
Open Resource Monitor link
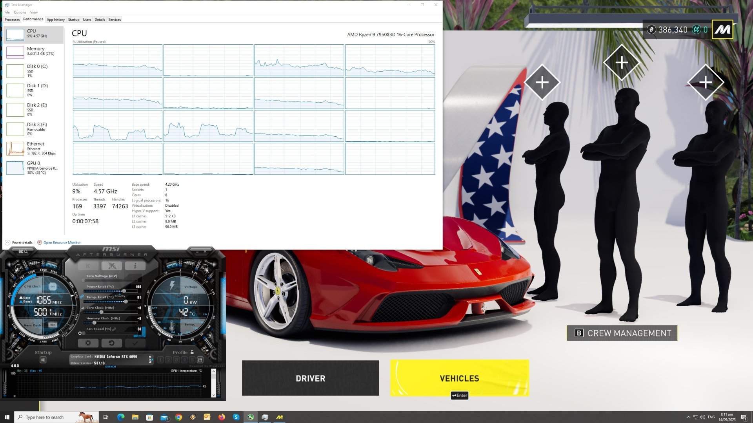62,243
